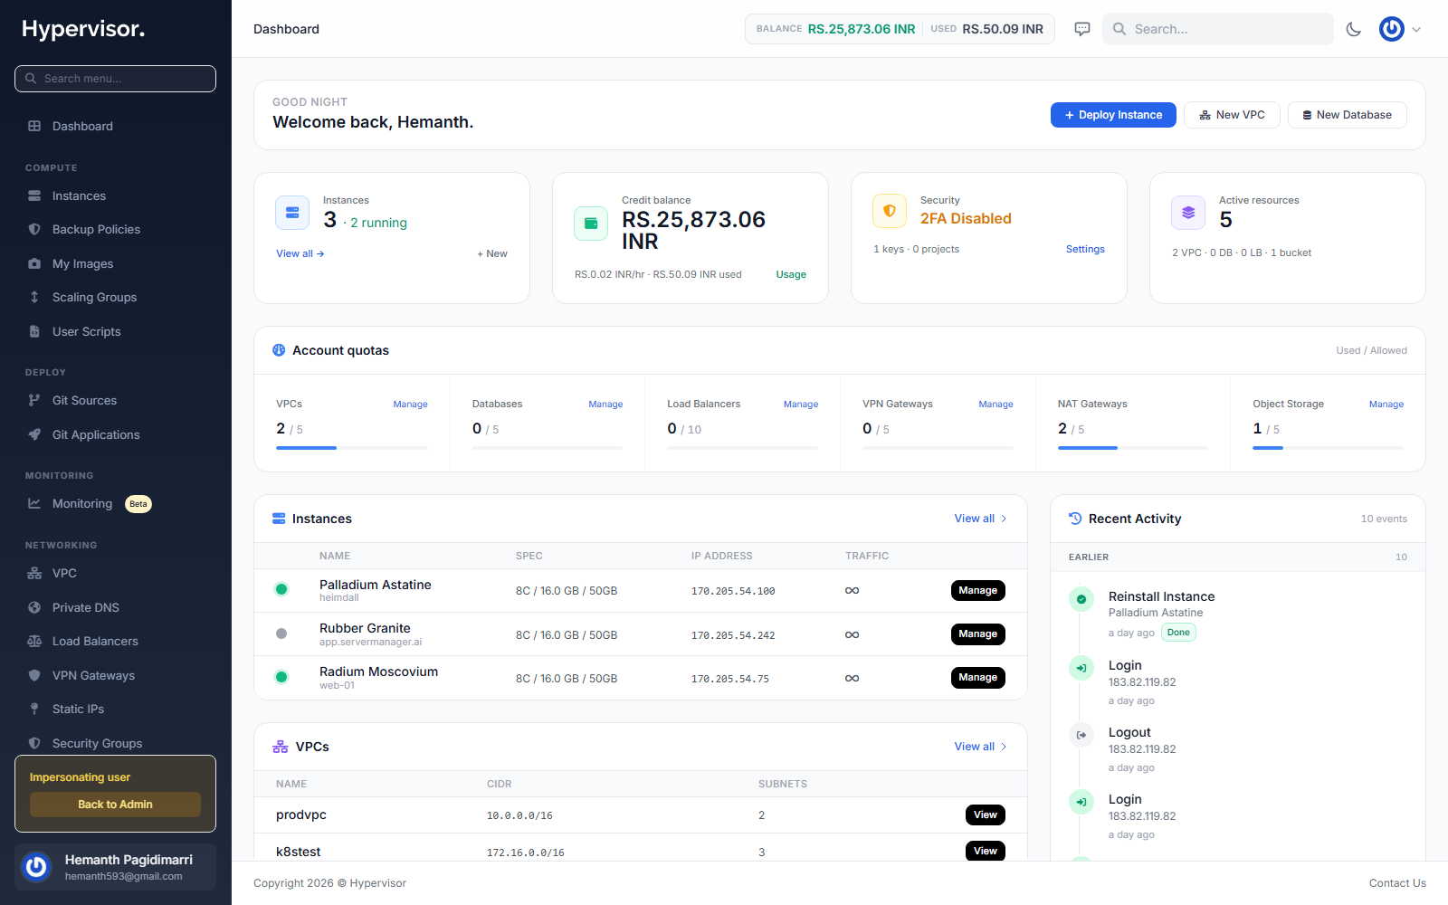The width and height of the screenshot is (1448, 905).
Task: Click the Load Balancers scale icon
Action: click(x=34, y=641)
